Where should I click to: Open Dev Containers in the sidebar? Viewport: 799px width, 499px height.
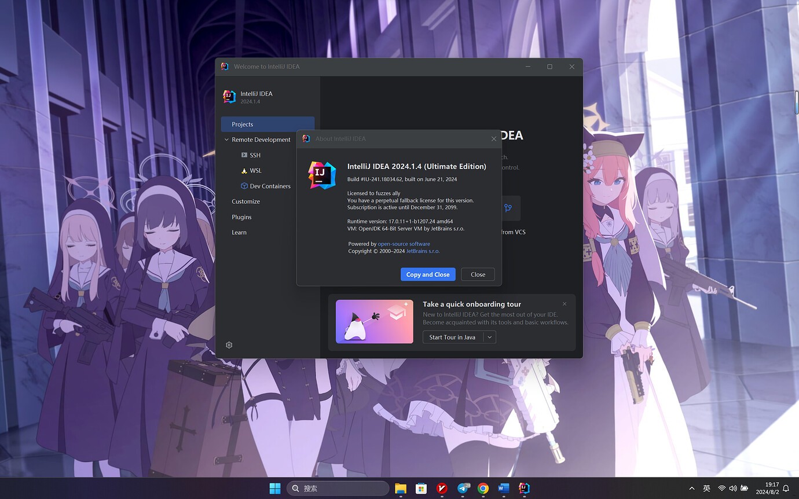(270, 186)
